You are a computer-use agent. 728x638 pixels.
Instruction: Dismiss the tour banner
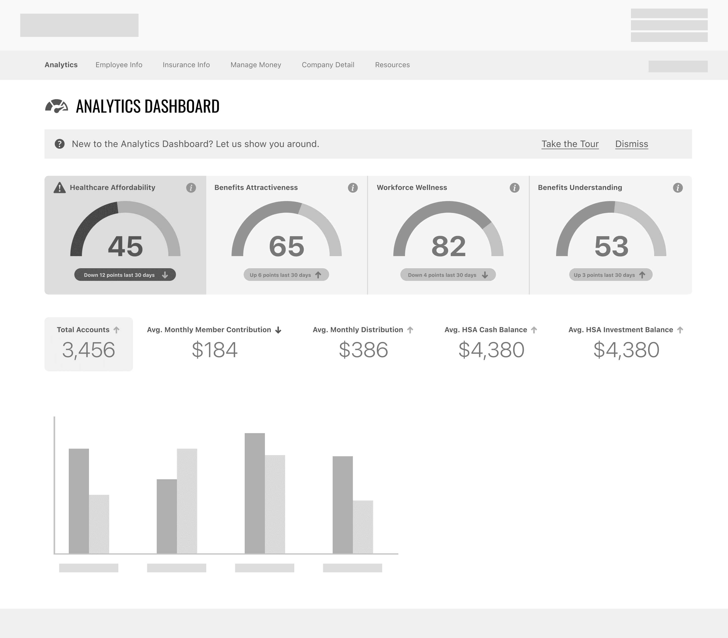(631, 144)
